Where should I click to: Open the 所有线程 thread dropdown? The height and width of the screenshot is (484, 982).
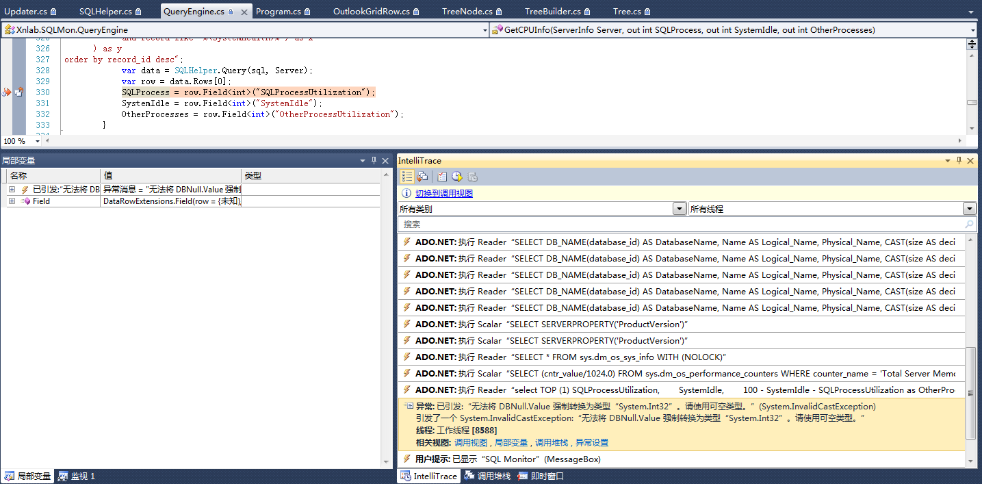(969, 209)
